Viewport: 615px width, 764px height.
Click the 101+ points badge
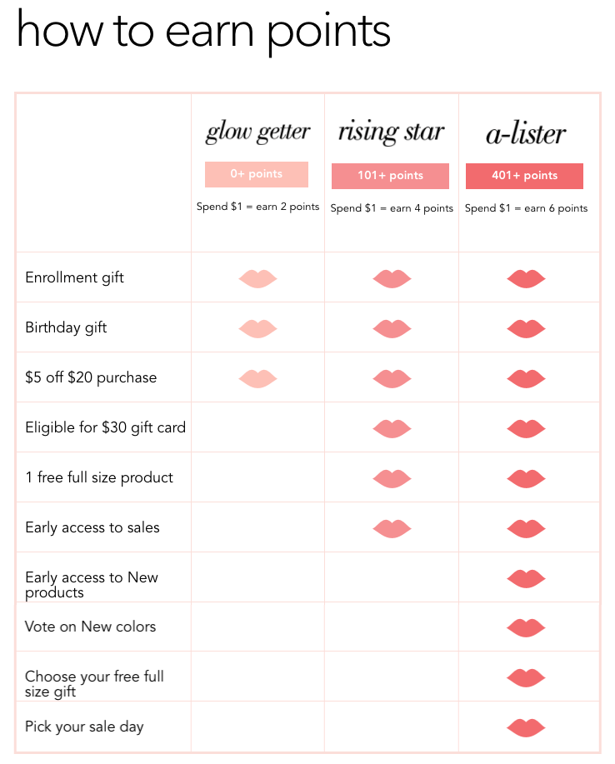(x=390, y=176)
